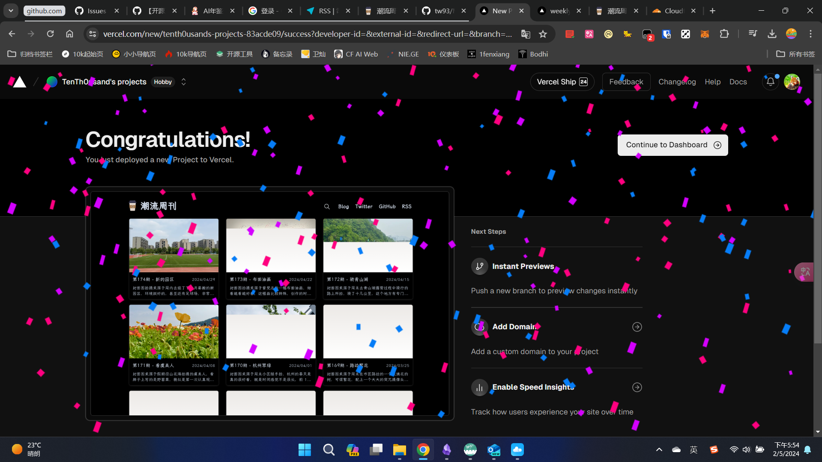This screenshot has height=462, width=822.
Task: Open the Vercel Ship 24 announcement
Action: (562, 82)
